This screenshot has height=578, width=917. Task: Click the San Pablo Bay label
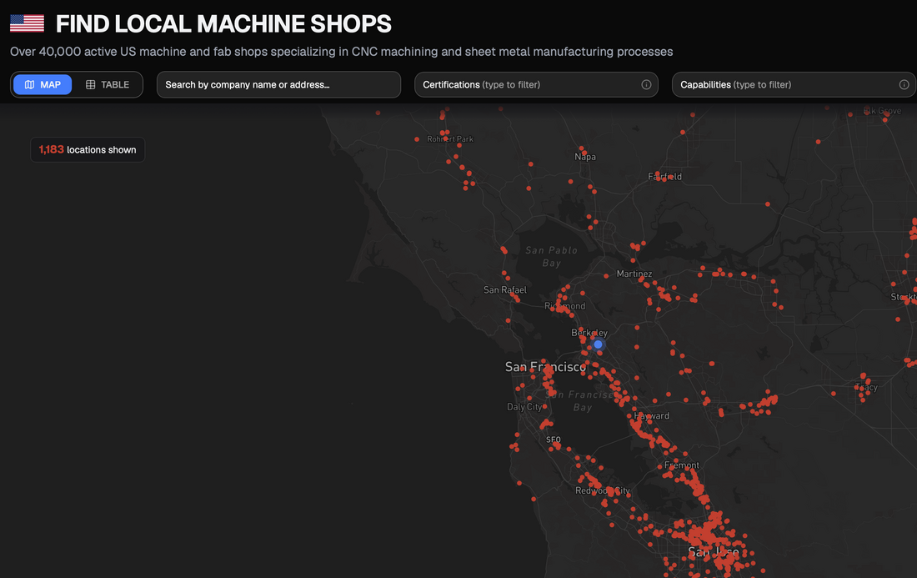point(551,256)
